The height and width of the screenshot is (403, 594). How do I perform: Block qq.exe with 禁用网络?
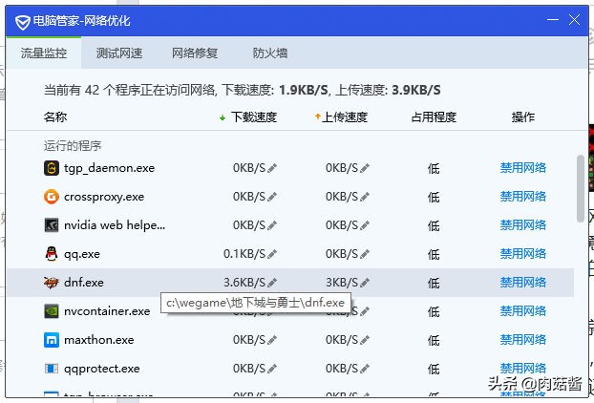point(522,254)
